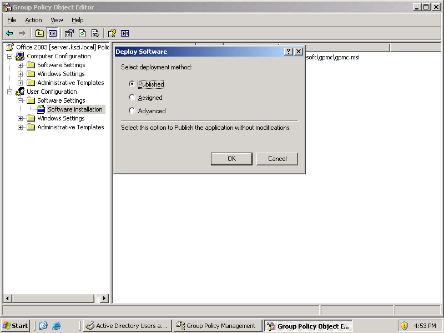Collapse the User Configuration node

9,92
